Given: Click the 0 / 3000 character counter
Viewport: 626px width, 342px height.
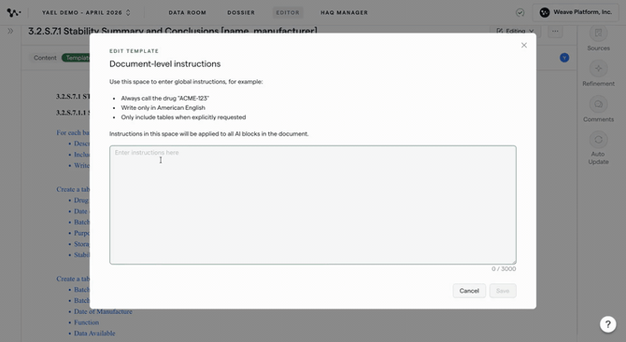Looking at the screenshot, I should (504, 269).
